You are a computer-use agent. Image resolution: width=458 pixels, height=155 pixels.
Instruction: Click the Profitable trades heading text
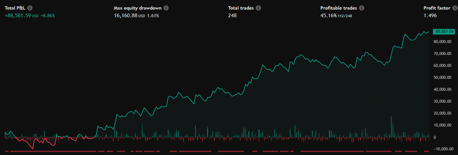(x=338, y=8)
